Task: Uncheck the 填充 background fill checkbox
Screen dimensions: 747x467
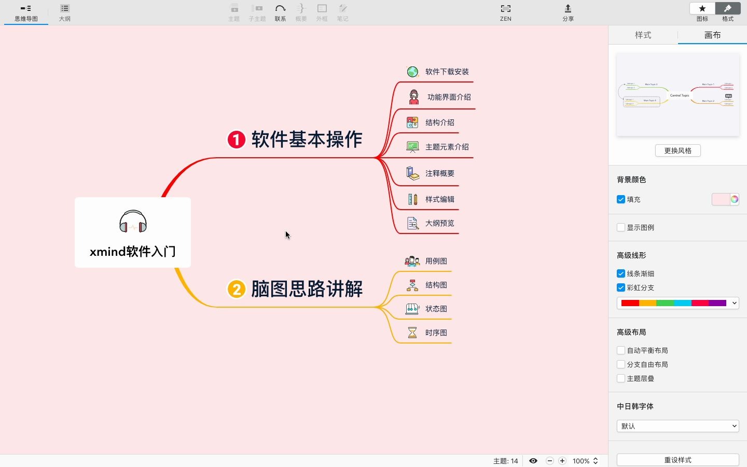Action: pos(621,199)
